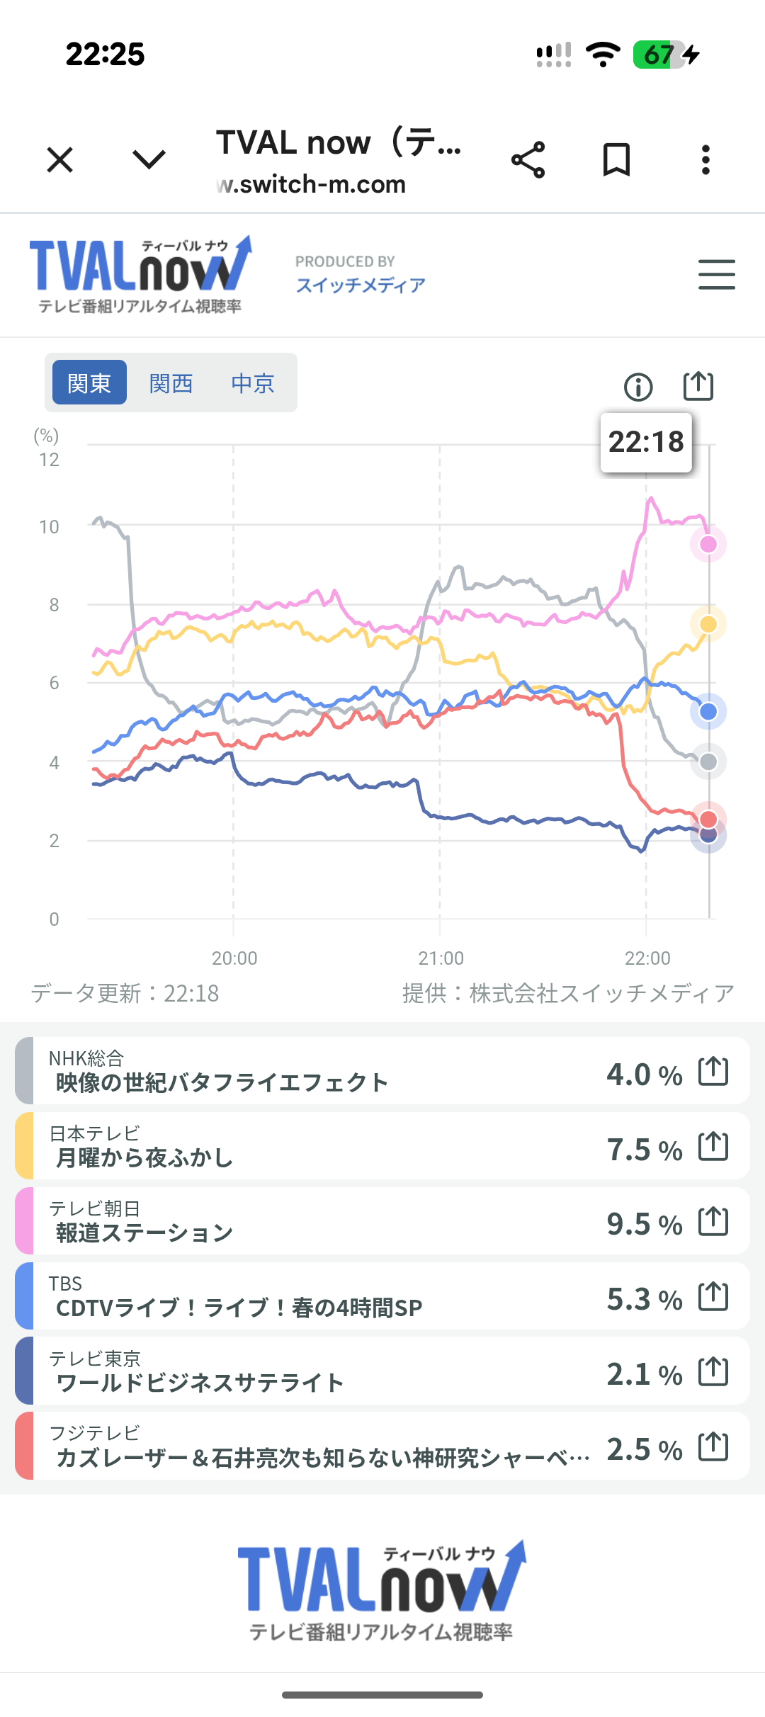The image size is (765, 1717).
Task: Open the hamburger menu icon
Action: 716,275
